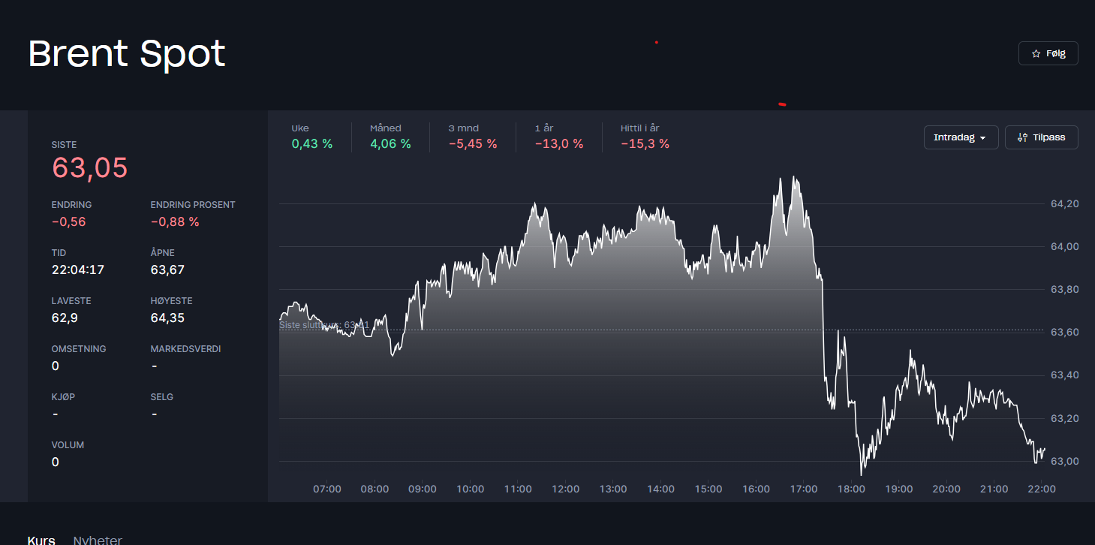Screen dimensions: 1095x545
Task: Select the Uke 0,43 % performance stat
Action: [311, 137]
